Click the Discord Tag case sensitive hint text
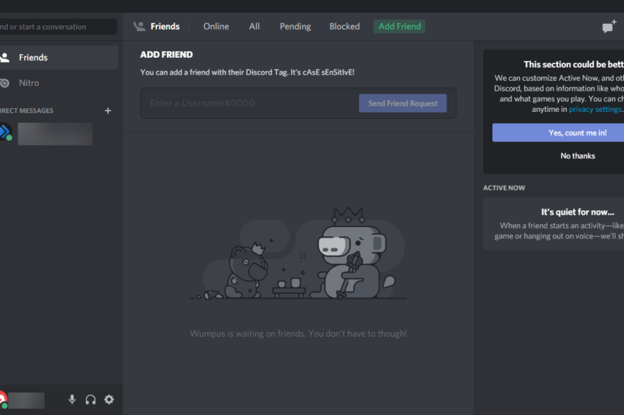 [247, 72]
